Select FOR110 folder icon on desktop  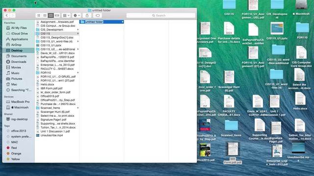302,28
